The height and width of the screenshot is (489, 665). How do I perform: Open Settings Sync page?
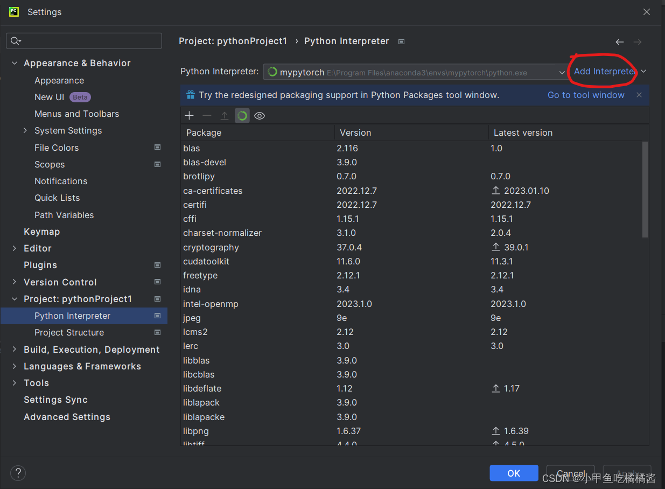click(x=55, y=400)
